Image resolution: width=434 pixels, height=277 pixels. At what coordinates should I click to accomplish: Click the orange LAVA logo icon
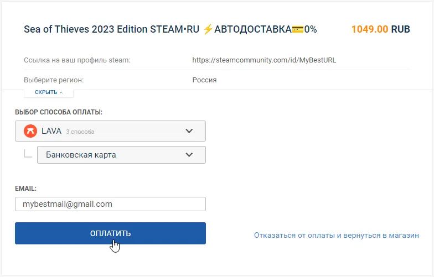click(30, 131)
